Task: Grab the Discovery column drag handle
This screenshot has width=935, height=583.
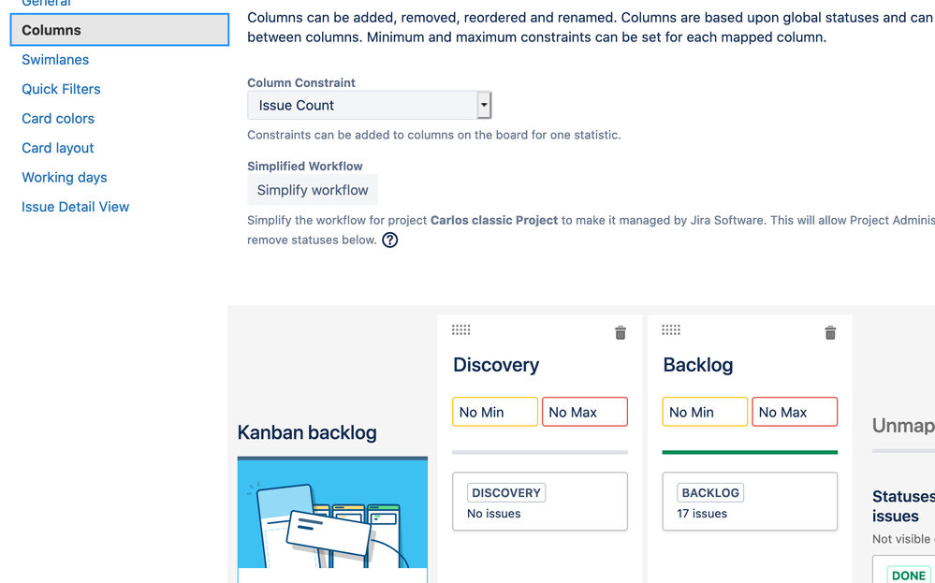Action: (460, 329)
